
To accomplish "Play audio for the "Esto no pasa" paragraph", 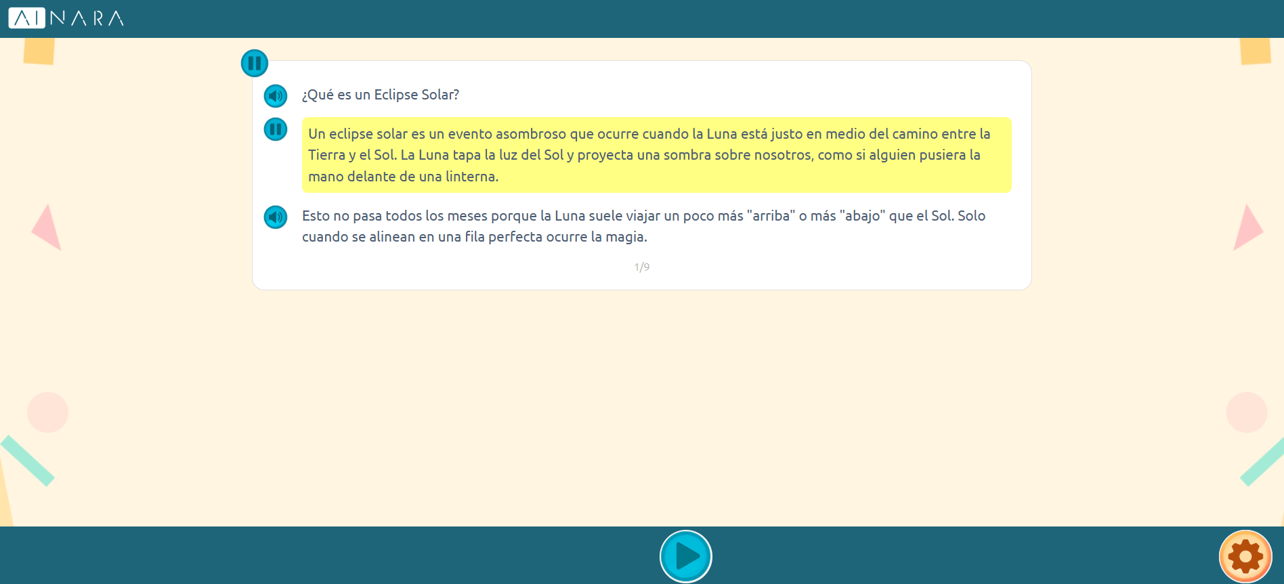I will 276,217.
